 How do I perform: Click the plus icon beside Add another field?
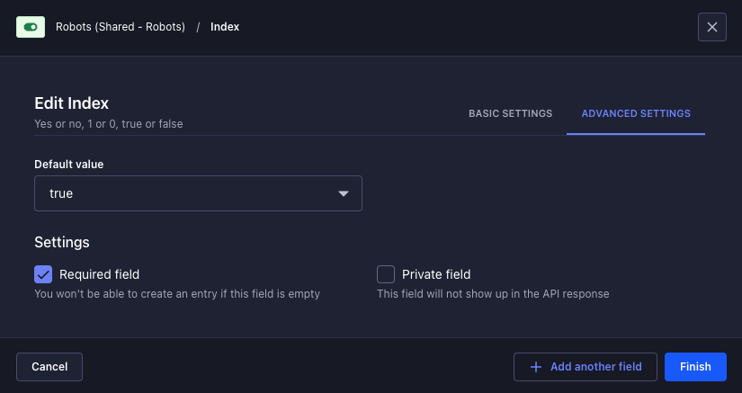[x=536, y=367]
